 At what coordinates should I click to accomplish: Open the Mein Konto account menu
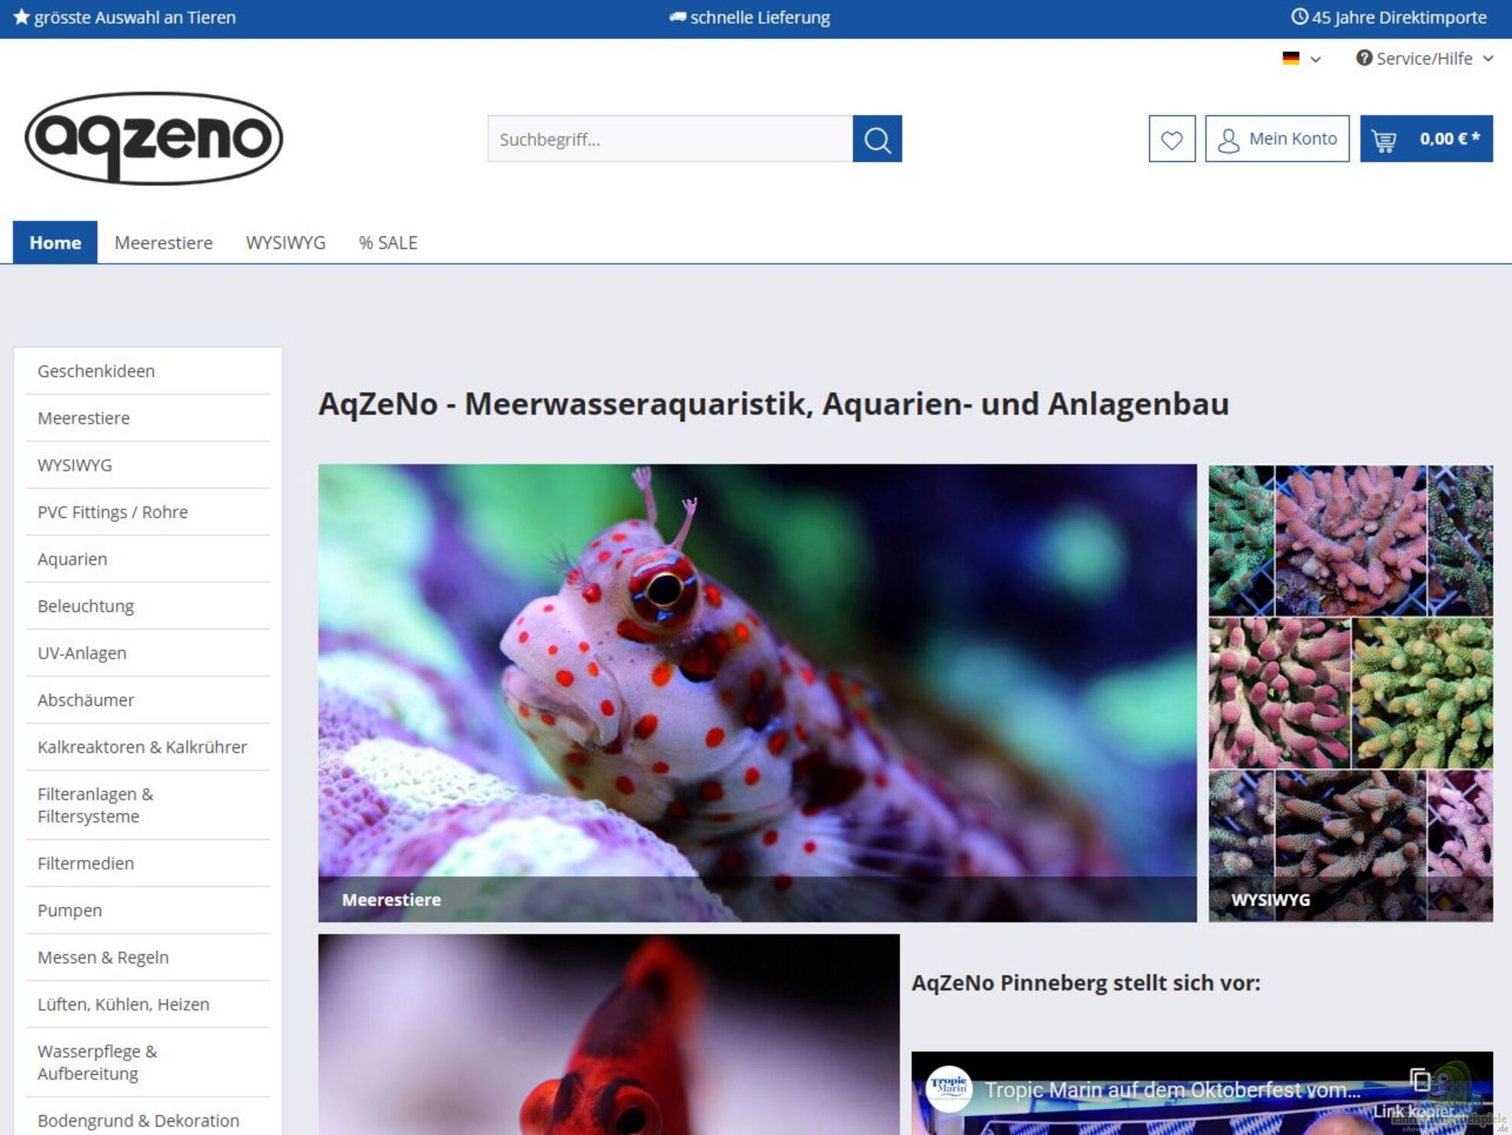[x=1277, y=139]
